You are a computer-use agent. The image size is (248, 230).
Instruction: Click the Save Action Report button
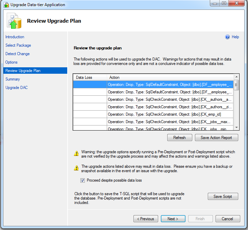point(216,138)
